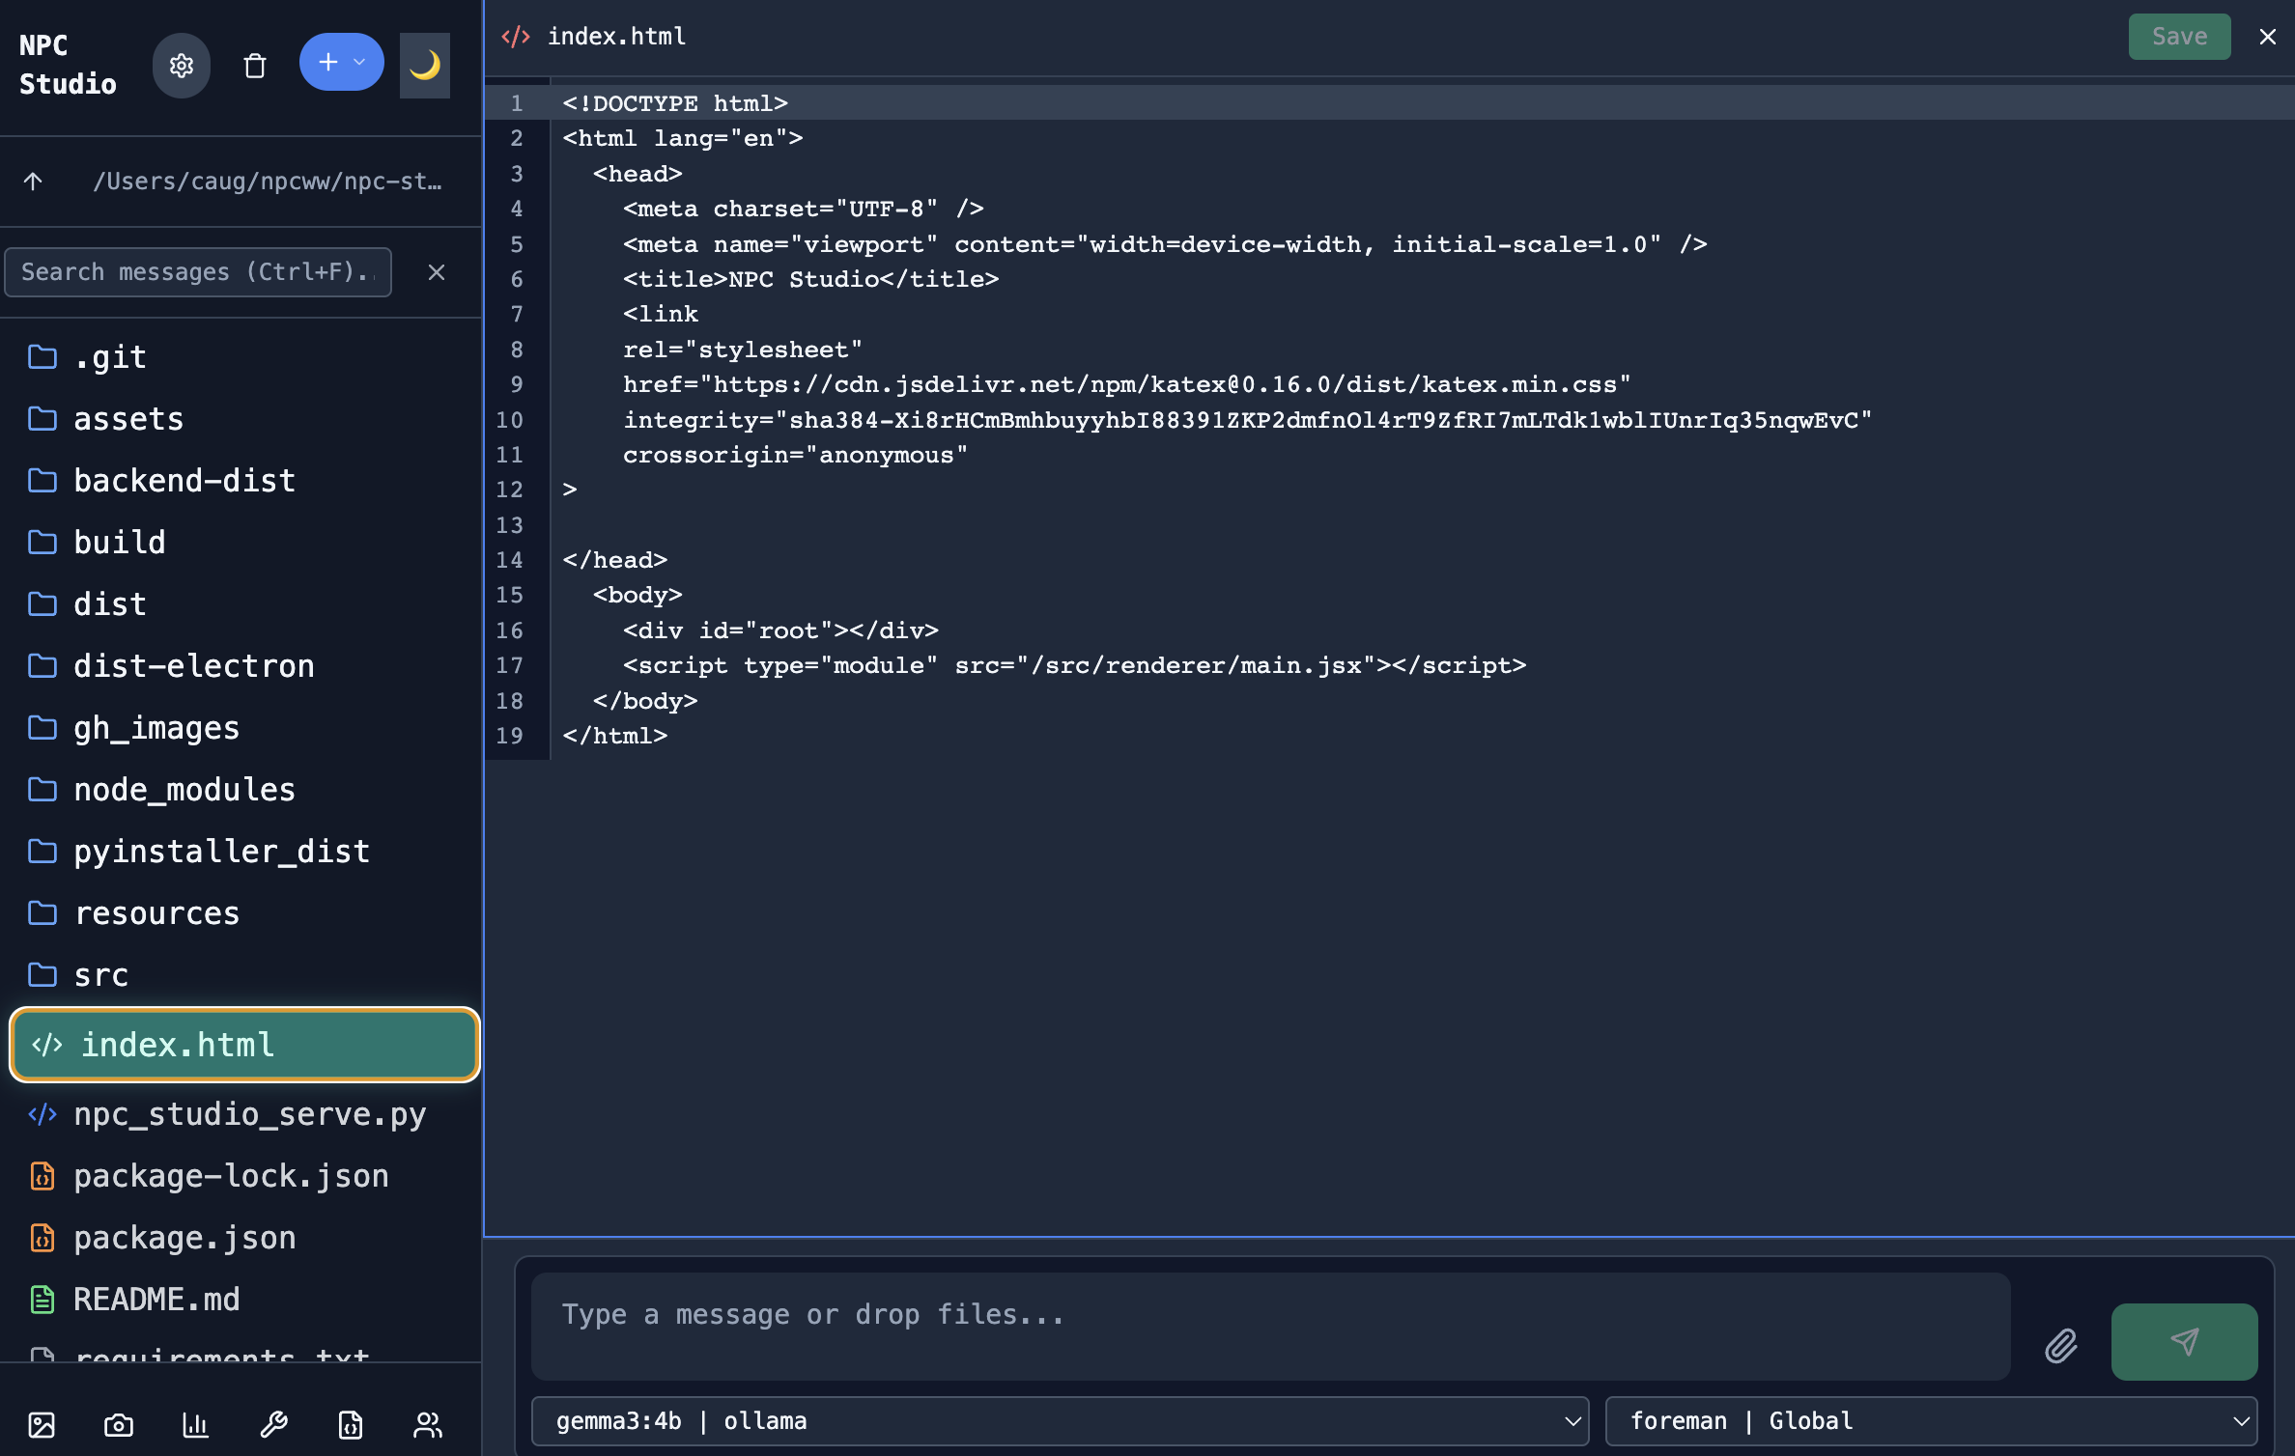Click the Search messages input field
This screenshot has height=1456, width=2295.
(x=198, y=272)
